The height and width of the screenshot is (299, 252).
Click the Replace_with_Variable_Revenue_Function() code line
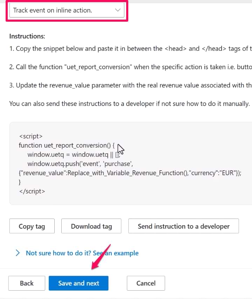130,173
